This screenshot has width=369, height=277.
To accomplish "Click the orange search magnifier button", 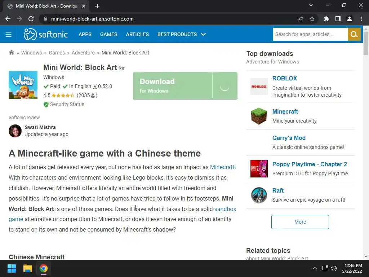I will (354, 34).
